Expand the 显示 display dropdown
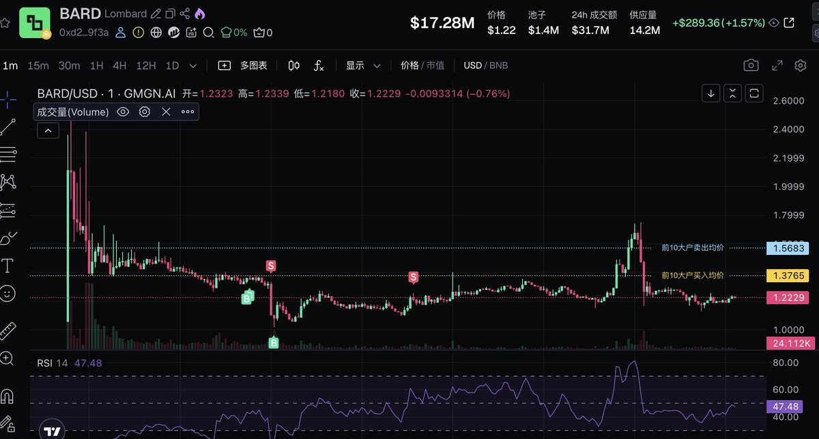The height and width of the screenshot is (439, 819). click(363, 65)
